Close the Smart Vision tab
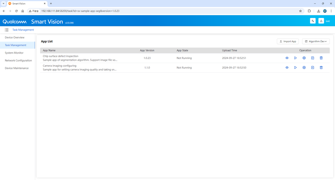335x180 pixels. 44,3
